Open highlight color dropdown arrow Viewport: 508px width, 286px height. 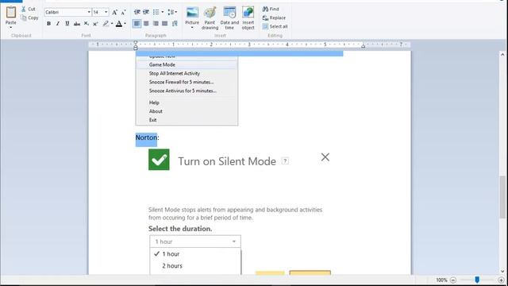coord(112,23)
